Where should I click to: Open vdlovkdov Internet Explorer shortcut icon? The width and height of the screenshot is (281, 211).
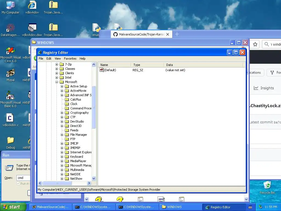pos(32,7)
